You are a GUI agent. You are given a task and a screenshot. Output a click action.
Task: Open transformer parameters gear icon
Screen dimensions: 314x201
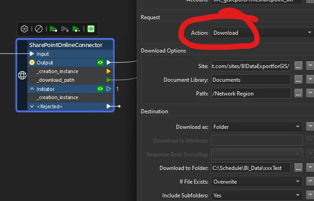point(24,29)
